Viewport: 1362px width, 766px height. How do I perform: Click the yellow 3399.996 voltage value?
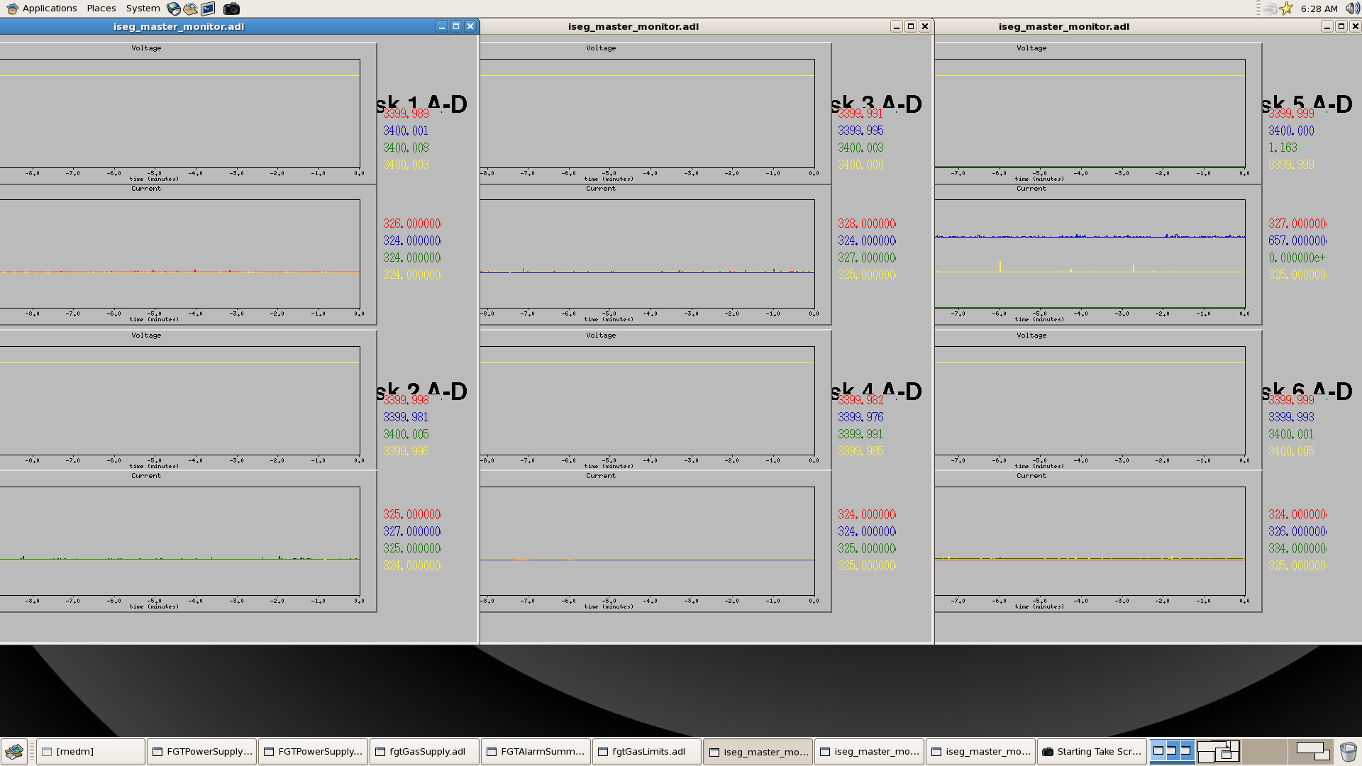pyautogui.click(x=406, y=451)
